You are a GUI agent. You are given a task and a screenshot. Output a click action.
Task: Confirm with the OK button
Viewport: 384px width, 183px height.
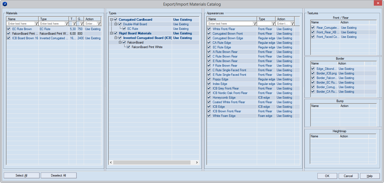point(327,176)
